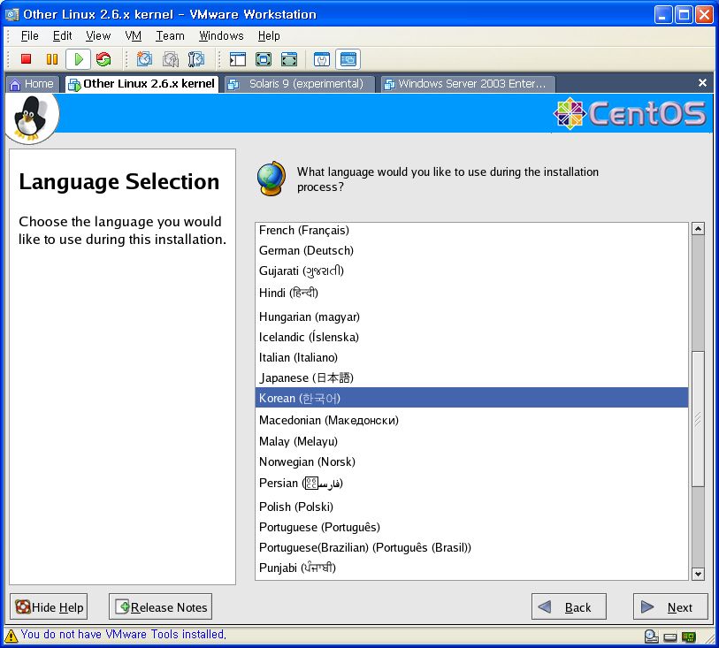Select Japanese in the language list
The height and width of the screenshot is (648, 719).
click(306, 377)
